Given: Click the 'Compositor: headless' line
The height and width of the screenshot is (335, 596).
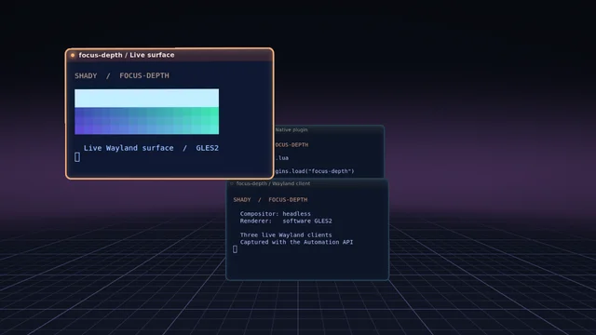Looking at the screenshot, I should click(x=276, y=214).
